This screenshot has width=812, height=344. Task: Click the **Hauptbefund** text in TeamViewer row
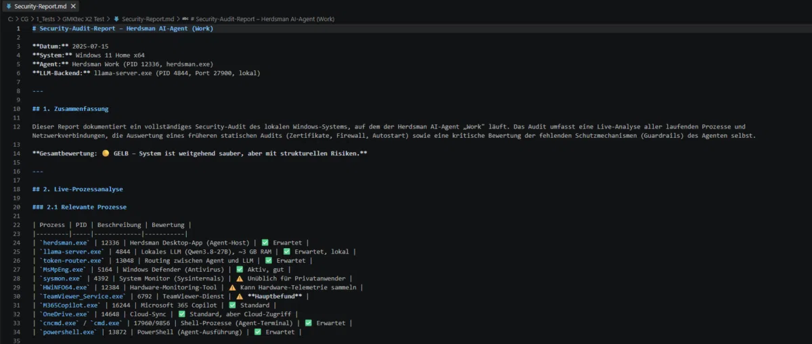click(x=275, y=296)
